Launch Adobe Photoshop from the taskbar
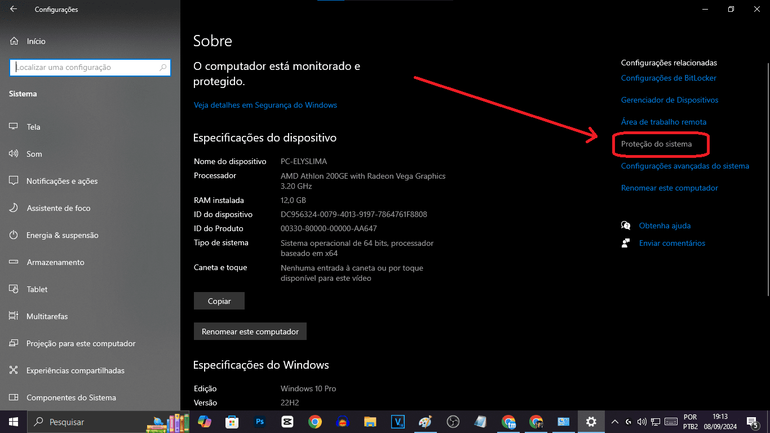 pos(259,421)
